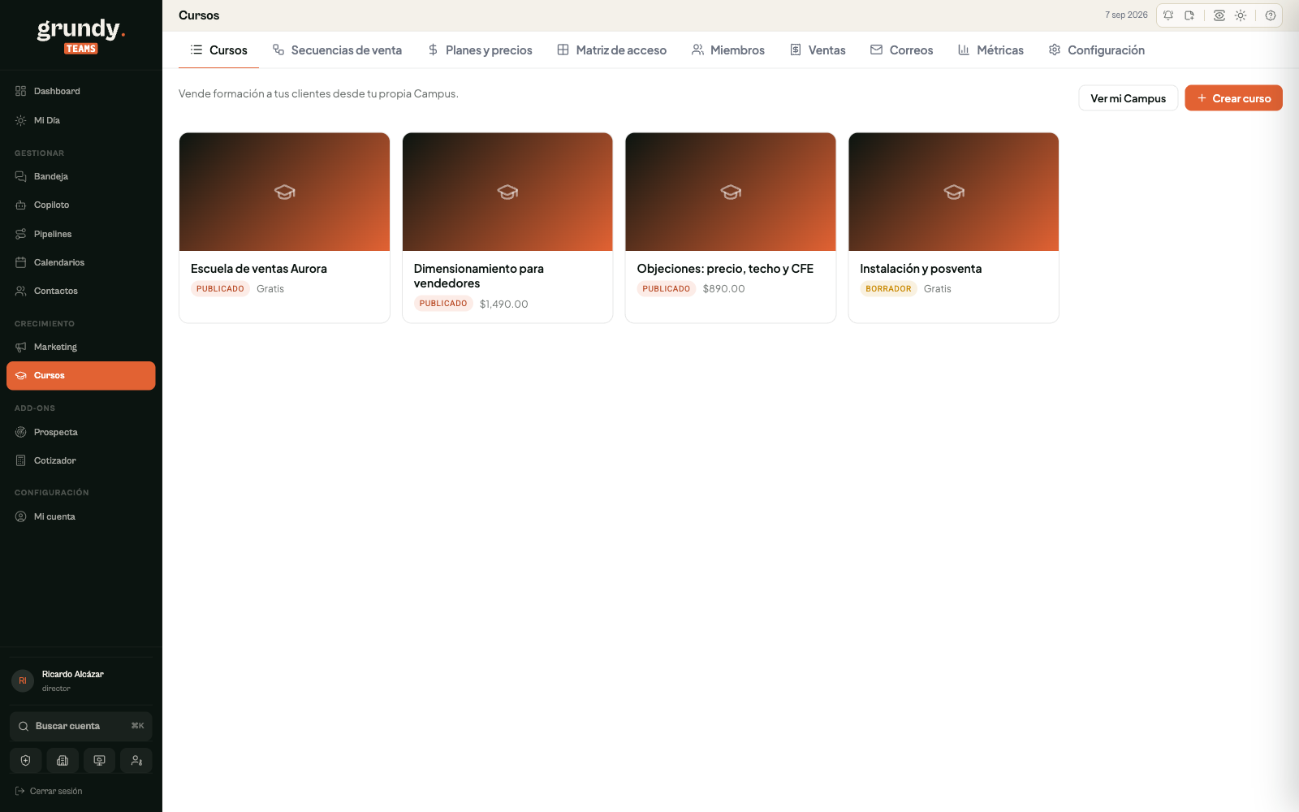
Task: Open Prospecta add-on in sidebar
Action: tap(80, 432)
